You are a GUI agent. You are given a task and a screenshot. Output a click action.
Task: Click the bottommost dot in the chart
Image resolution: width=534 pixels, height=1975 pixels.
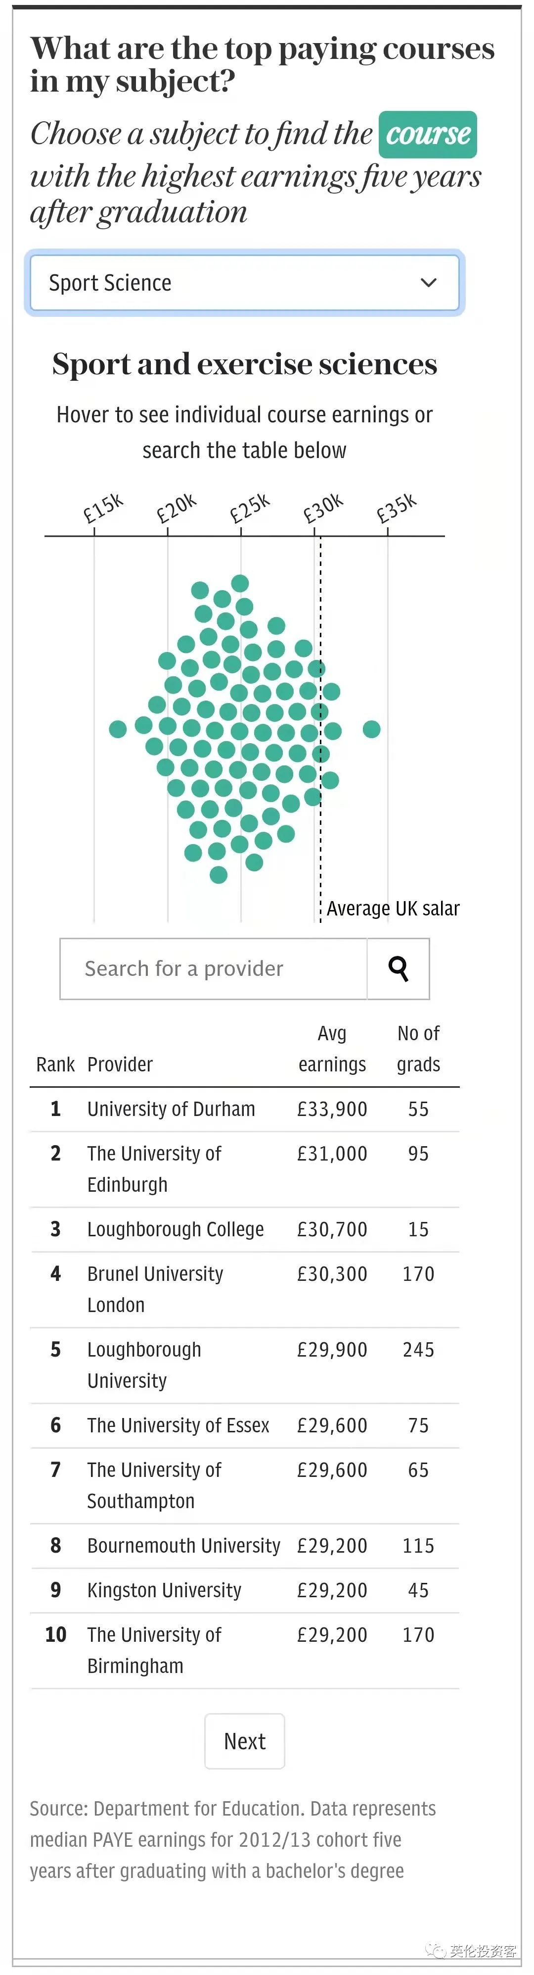coord(219,875)
